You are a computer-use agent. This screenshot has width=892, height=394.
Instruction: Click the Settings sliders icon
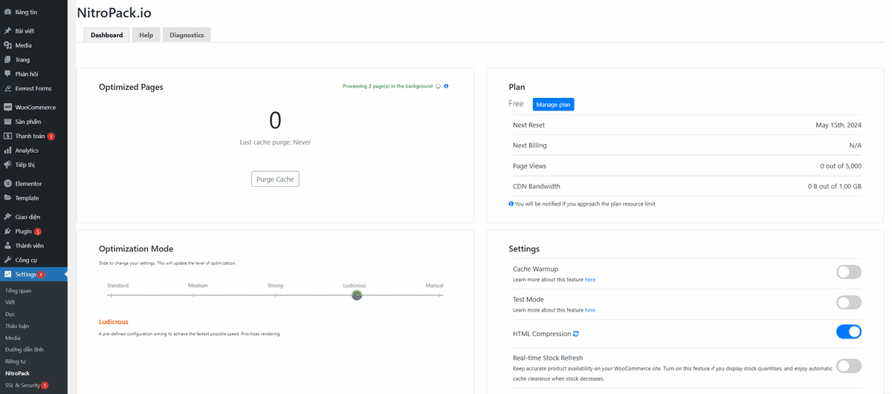7,275
